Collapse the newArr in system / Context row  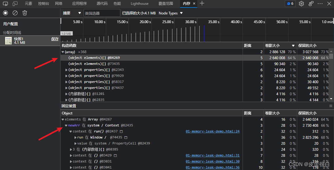66,126
